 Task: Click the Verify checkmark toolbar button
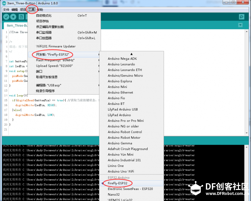click(x=6, y=17)
